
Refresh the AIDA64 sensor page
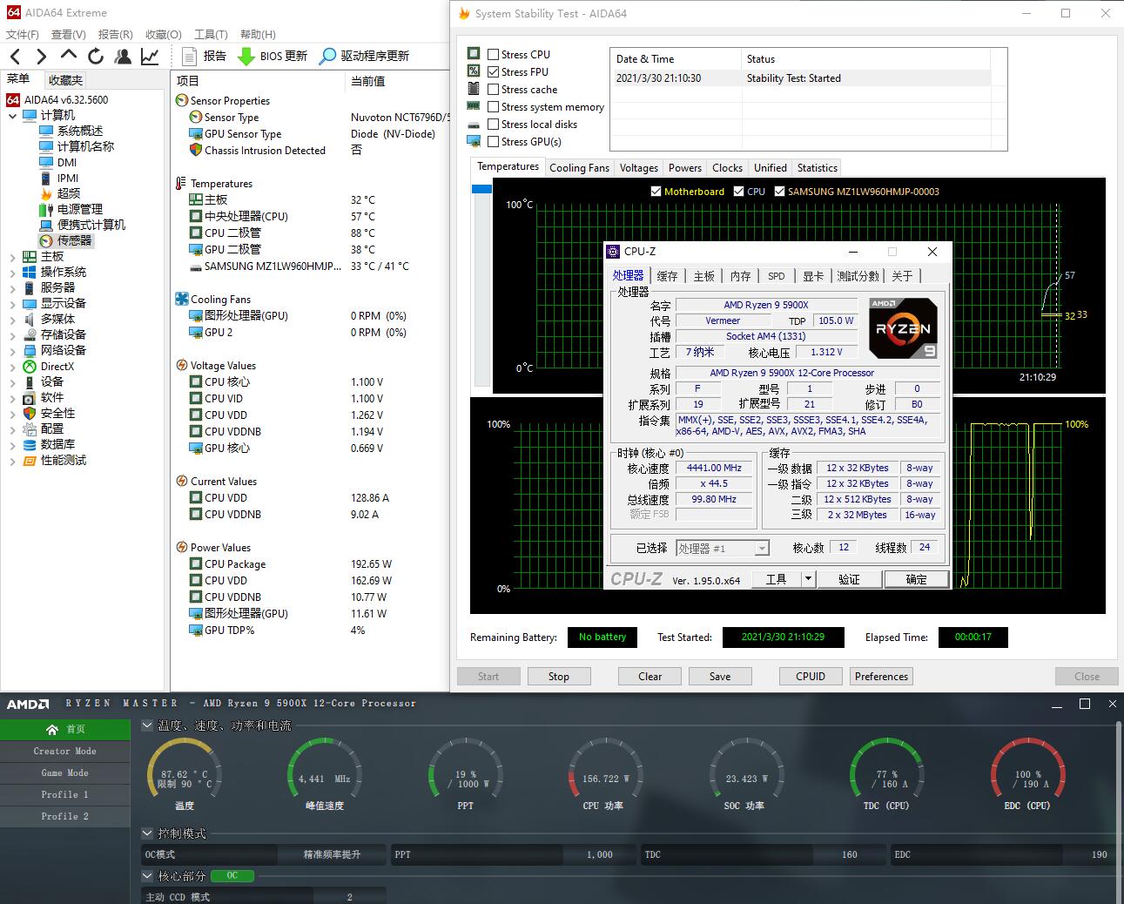tap(96, 57)
